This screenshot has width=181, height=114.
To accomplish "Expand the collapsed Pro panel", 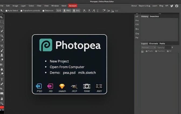I will click(x=137, y=20).
